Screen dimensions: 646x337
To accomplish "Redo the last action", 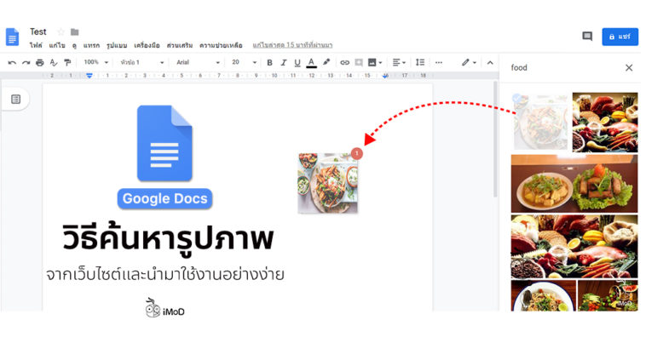I will [x=26, y=62].
